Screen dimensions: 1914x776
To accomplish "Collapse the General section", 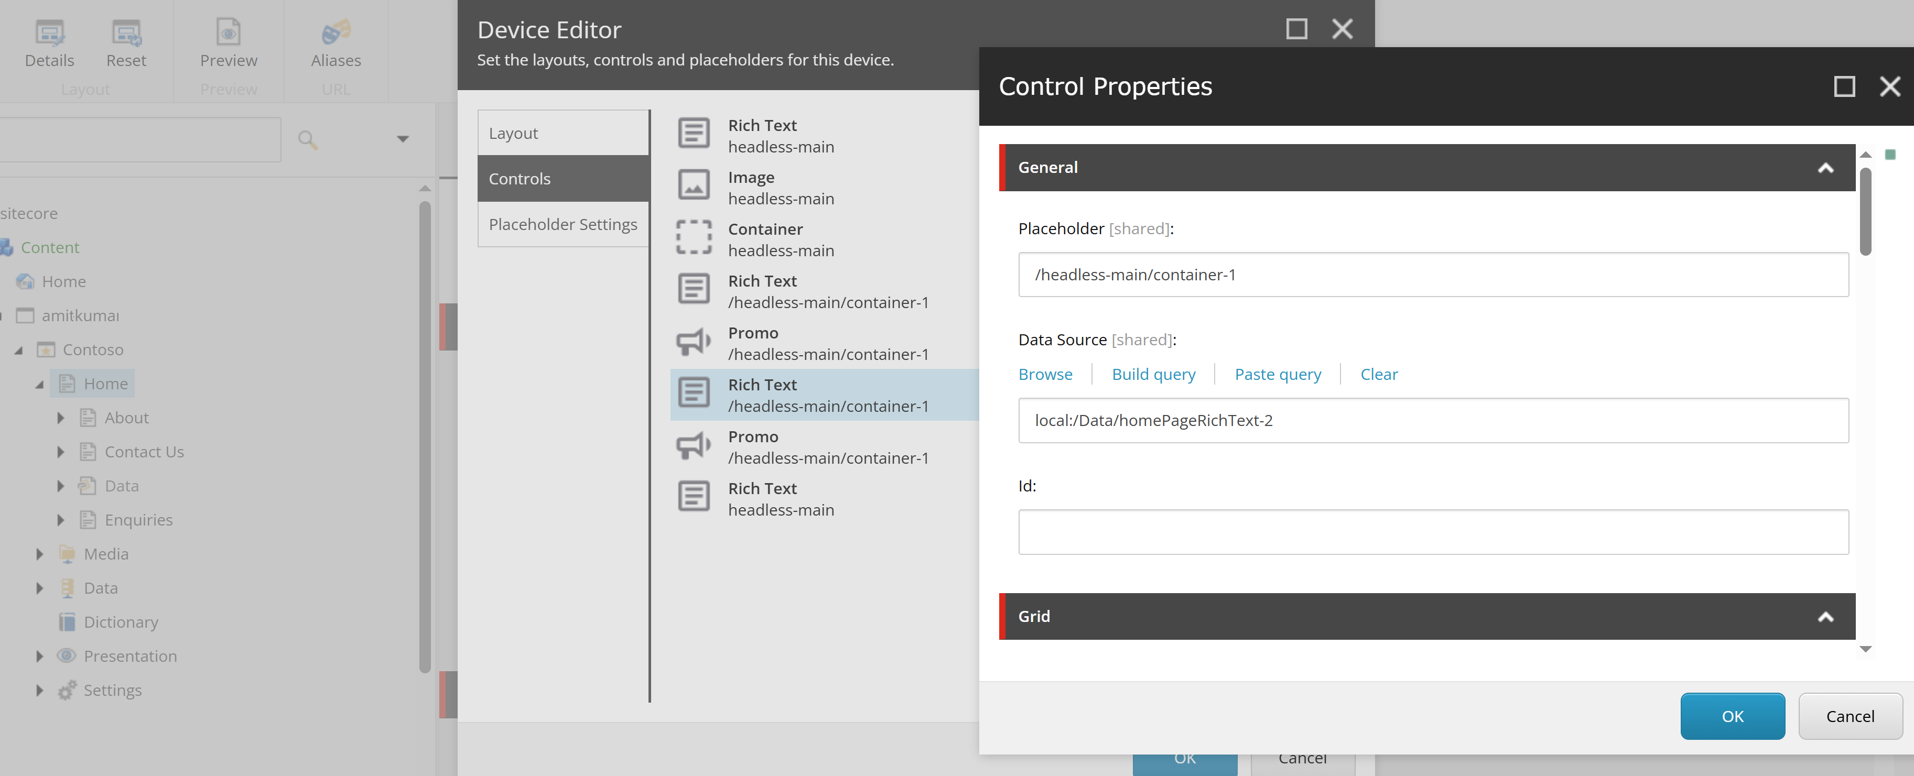I will click(x=1825, y=168).
